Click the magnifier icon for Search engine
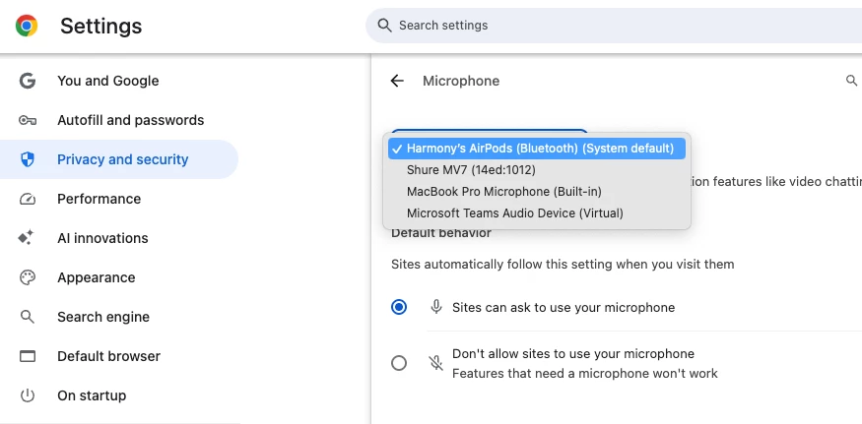The height and width of the screenshot is (424, 862). (27, 317)
